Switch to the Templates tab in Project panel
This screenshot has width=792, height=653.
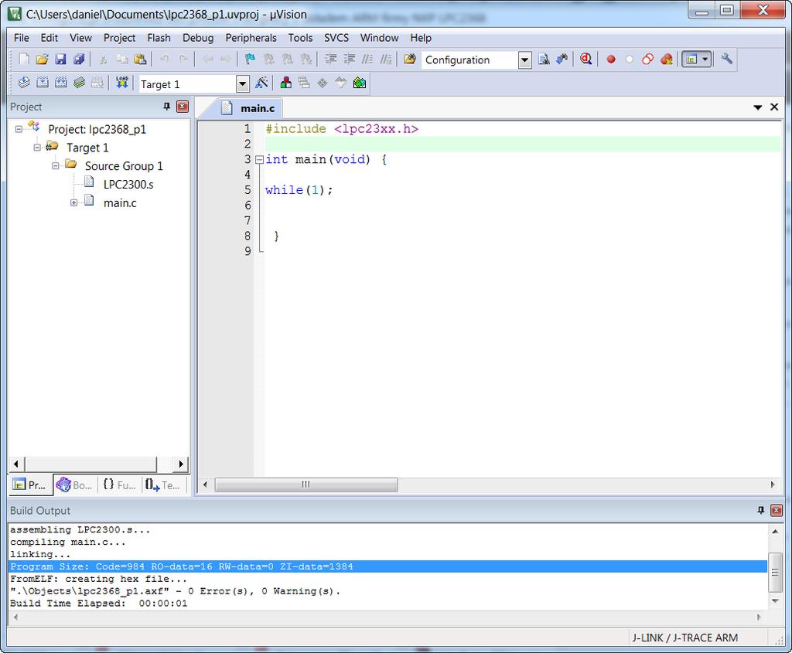pos(162,485)
